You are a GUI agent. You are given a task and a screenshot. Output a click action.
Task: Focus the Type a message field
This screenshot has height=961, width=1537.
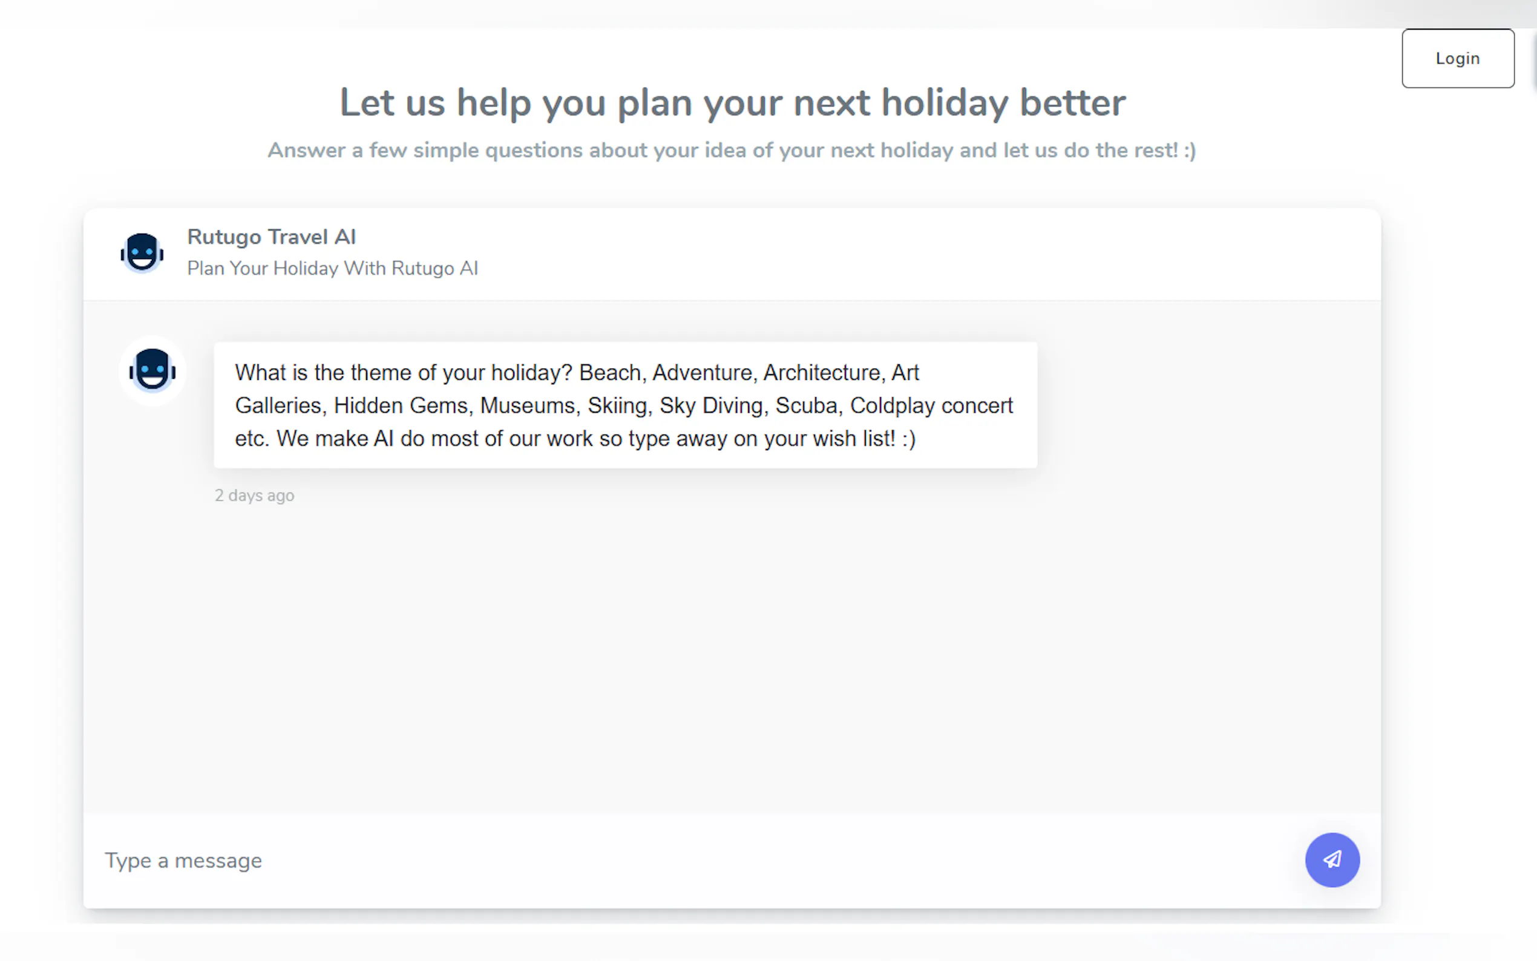[635, 860]
